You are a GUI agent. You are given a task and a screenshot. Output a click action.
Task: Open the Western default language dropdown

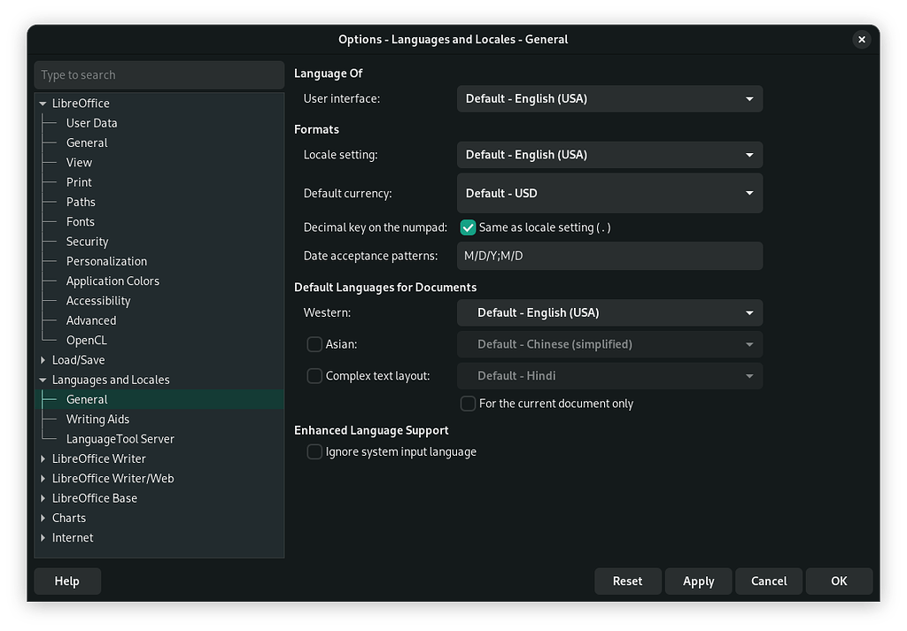tap(609, 312)
